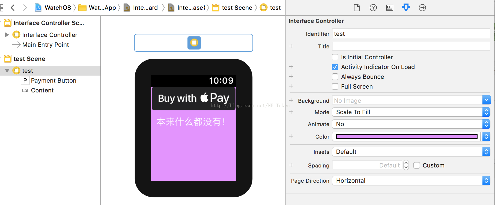
Task: Select the Content label in outline
Action: 42,90
